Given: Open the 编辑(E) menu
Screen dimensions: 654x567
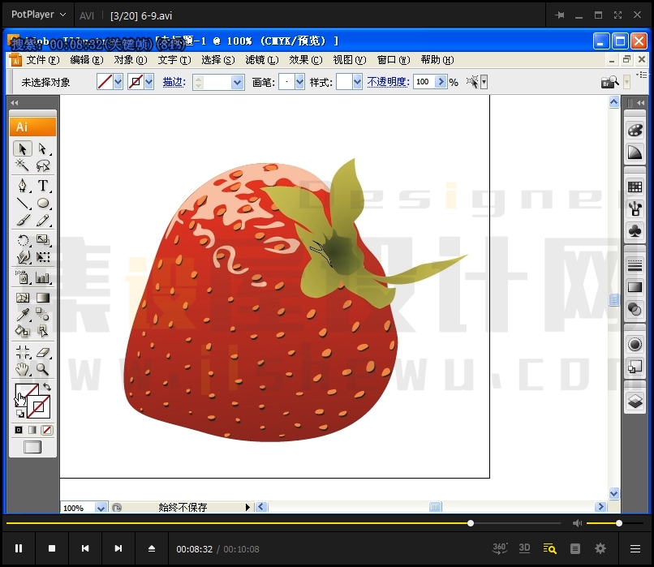Looking at the screenshot, I should click(87, 60).
